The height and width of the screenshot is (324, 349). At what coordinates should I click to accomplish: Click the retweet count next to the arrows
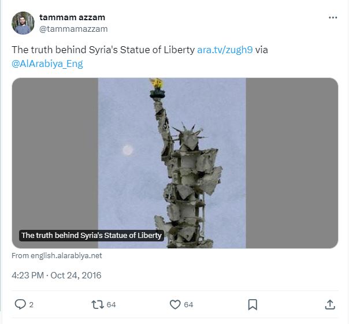[x=111, y=304]
